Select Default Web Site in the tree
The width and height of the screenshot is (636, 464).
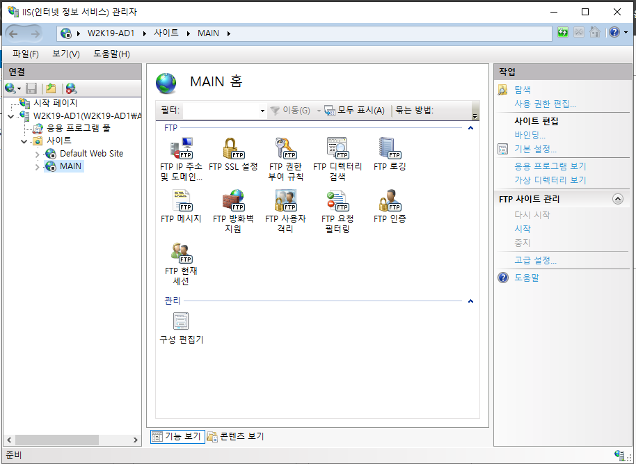[x=92, y=153]
